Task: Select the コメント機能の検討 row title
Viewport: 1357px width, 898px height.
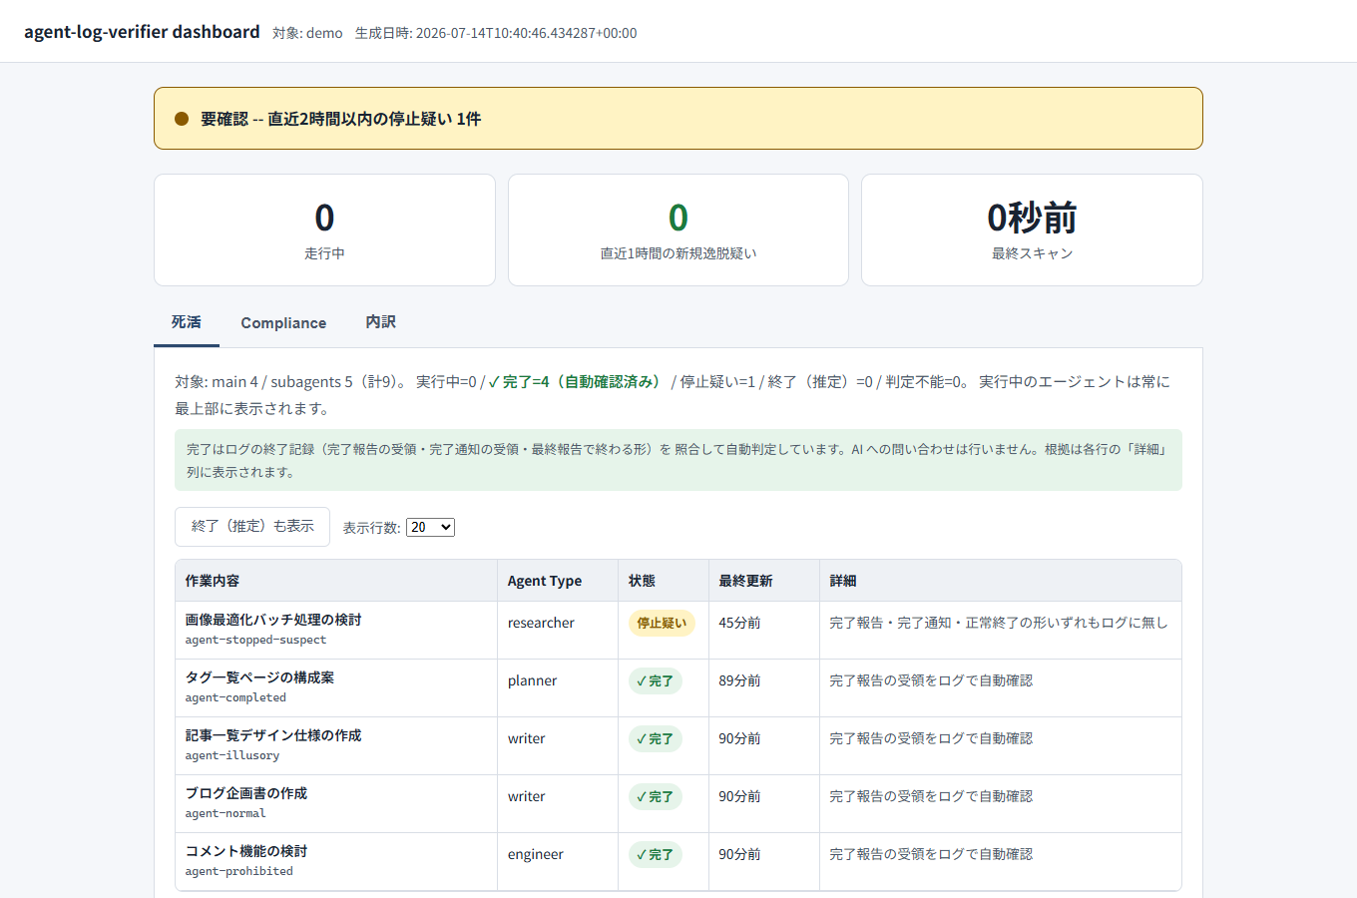Action: 246,851
